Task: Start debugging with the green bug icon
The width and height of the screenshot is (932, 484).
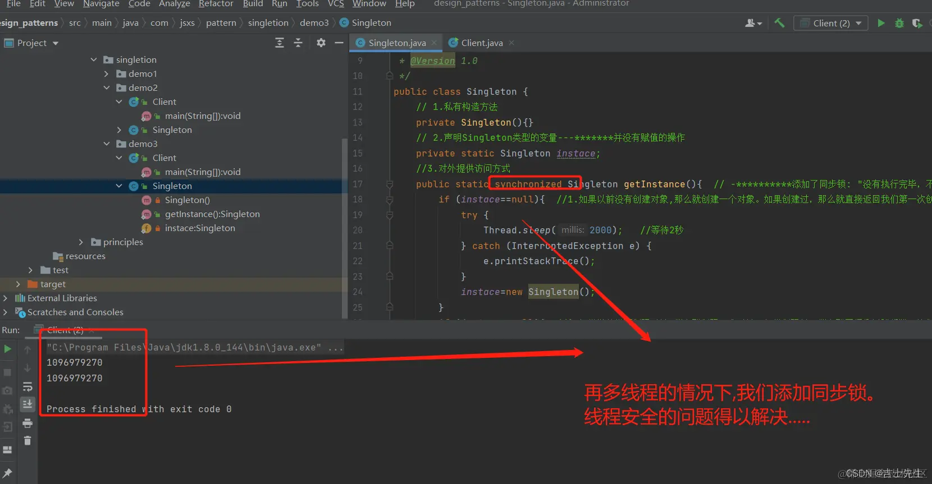Action: coord(899,23)
